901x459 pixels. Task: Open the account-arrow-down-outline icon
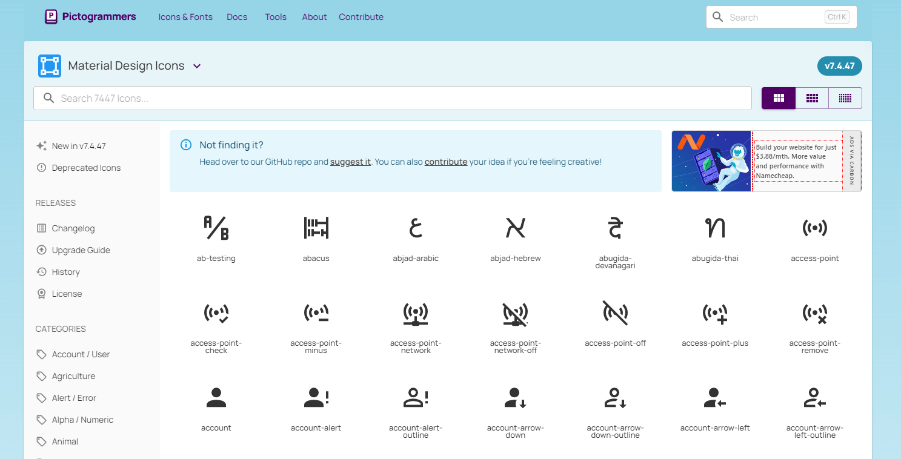click(616, 397)
